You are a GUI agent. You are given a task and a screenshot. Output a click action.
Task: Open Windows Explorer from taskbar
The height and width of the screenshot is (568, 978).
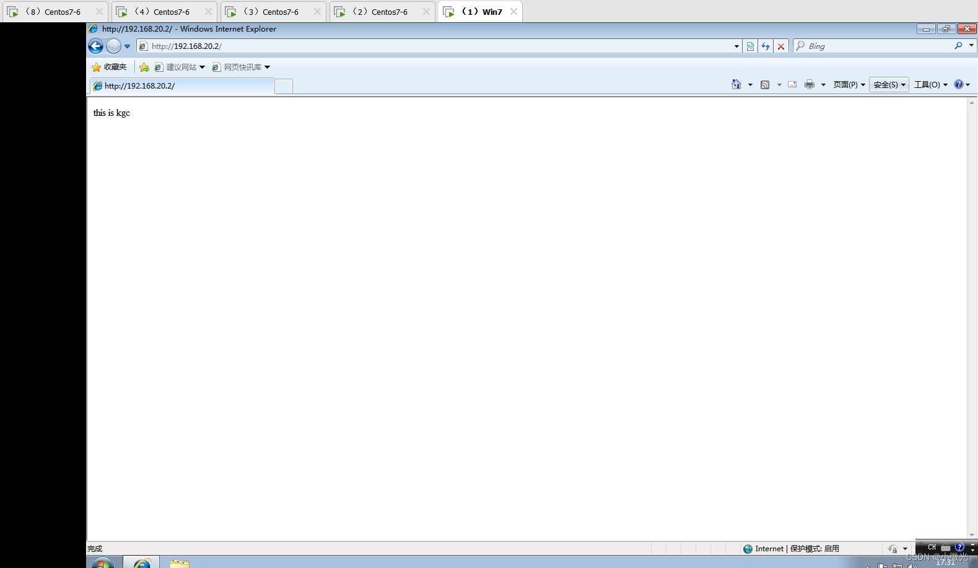[180, 563]
